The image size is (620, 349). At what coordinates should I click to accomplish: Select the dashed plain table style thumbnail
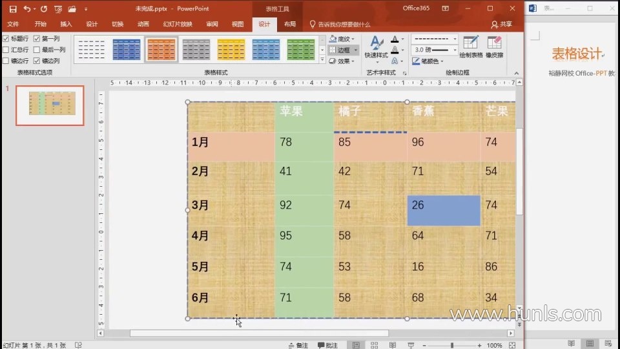(92, 50)
